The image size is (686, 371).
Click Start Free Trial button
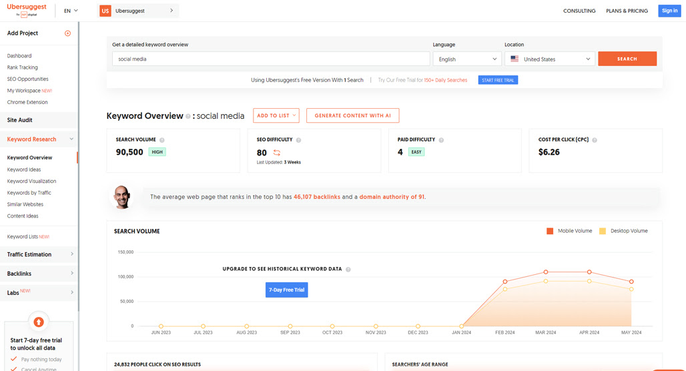tap(498, 80)
